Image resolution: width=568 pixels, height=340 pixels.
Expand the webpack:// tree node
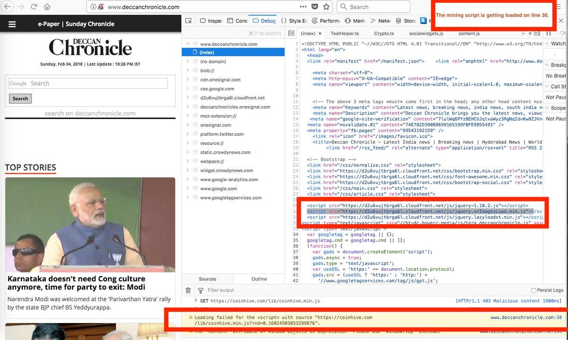(188, 161)
